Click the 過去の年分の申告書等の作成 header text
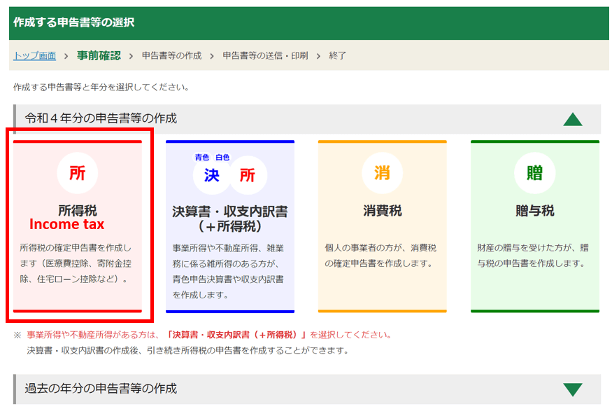 click(101, 388)
